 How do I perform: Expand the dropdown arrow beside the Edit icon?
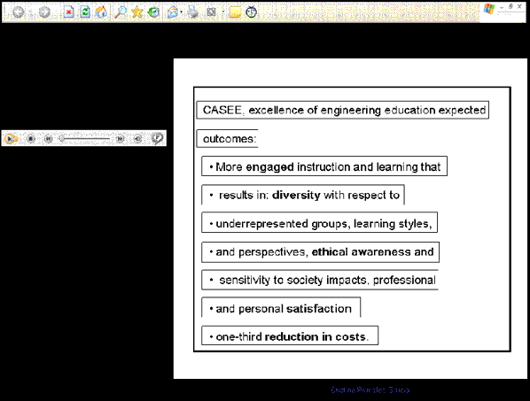222,12
